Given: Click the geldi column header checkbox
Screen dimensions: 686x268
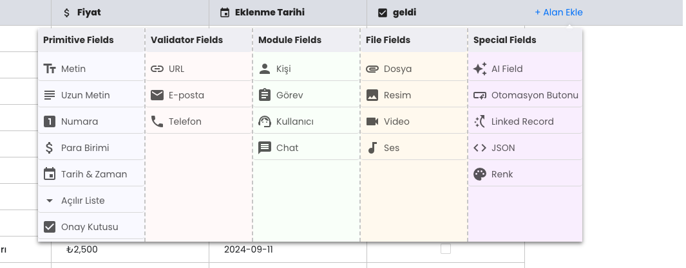Looking at the screenshot, I should click(x=383, y=13).
